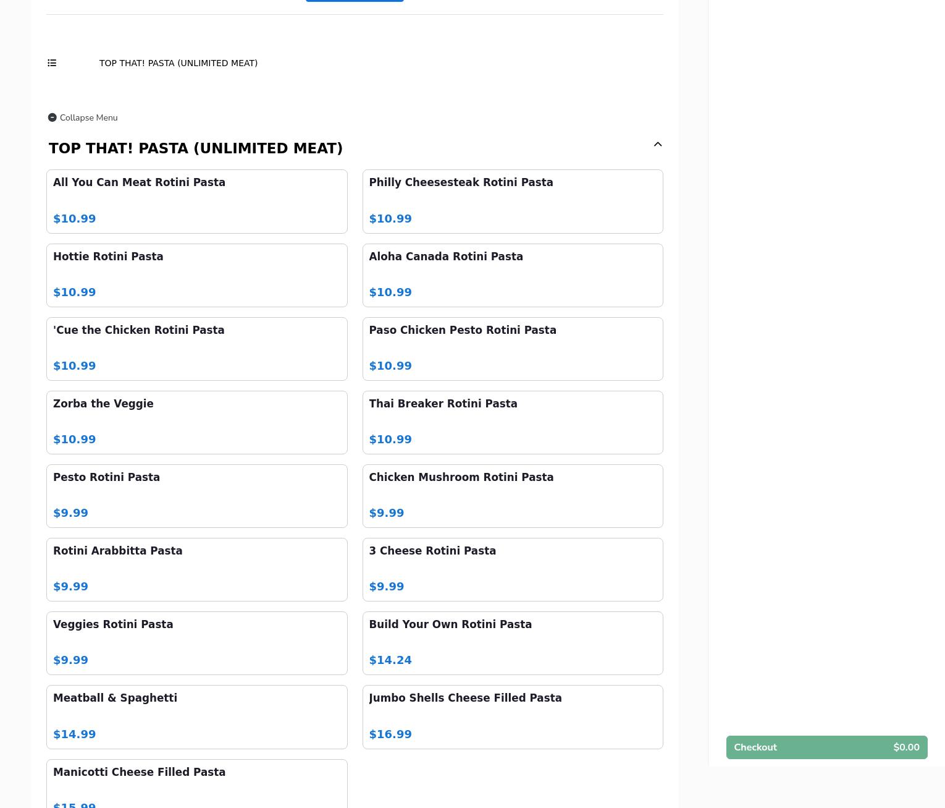Open Thai Breaker Rotini Pasta
The image size is (945, 808).
coord(512,422)
